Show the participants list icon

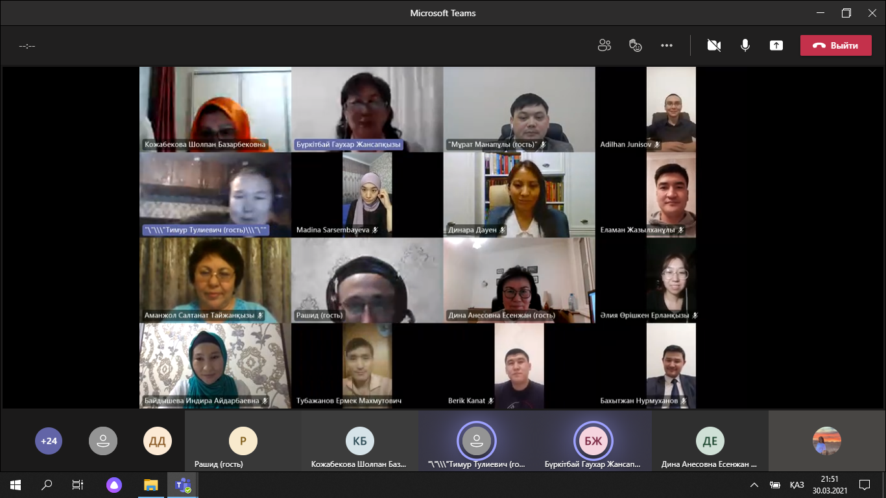pyautogui.click(x=605, y=45)
